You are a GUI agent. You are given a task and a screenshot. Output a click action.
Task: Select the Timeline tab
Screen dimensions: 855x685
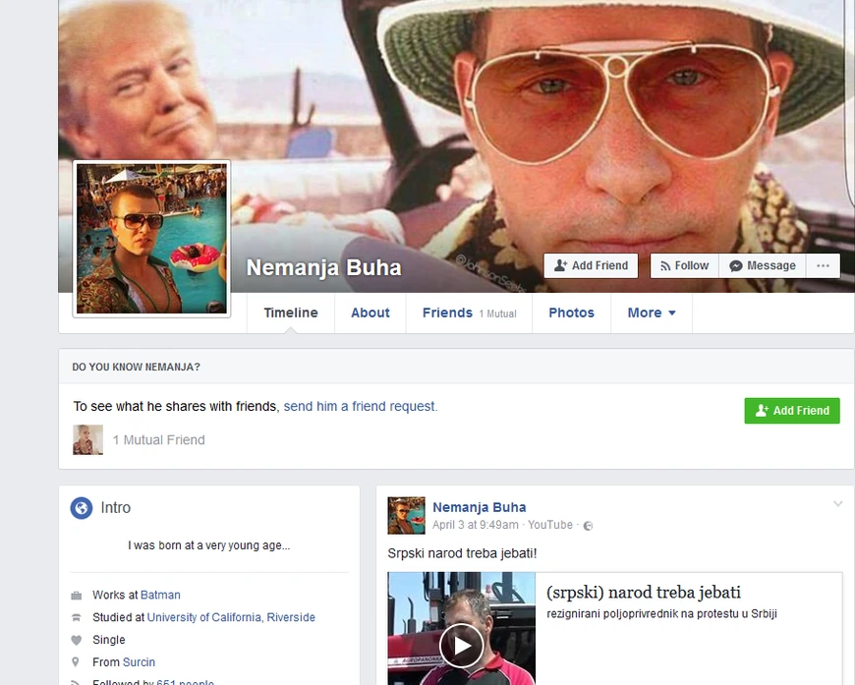(291, 313)
